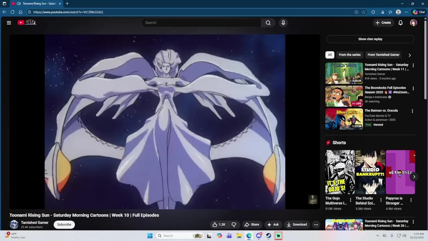Open the Gojo Multiverse short thumbnail
Screen dimensions: 428x241
(340, 172)
